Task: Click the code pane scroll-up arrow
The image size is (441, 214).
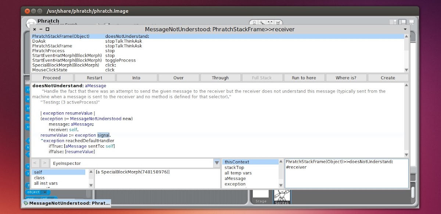Action: click(x=406, y=85)
